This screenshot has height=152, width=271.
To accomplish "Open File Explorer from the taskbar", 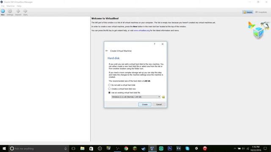I will tap(82, 149).
